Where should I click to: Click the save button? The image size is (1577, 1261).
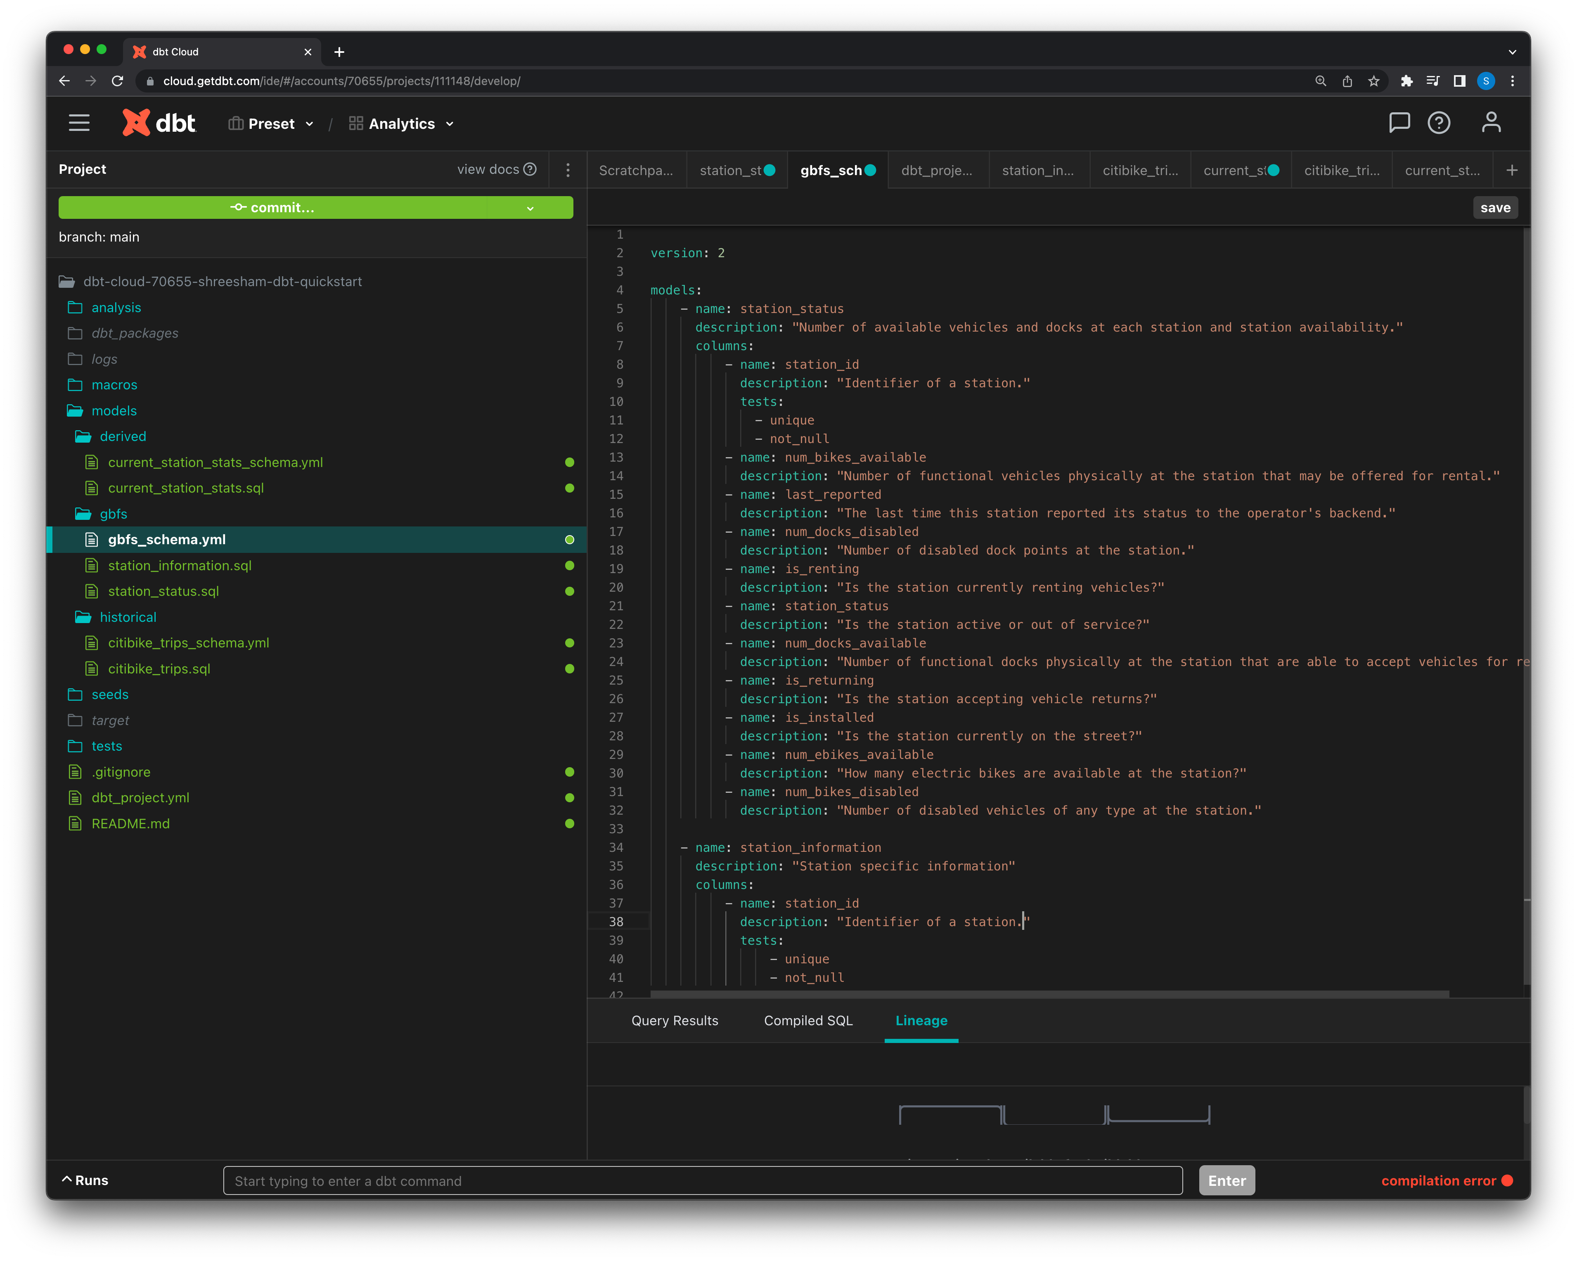1494,208
